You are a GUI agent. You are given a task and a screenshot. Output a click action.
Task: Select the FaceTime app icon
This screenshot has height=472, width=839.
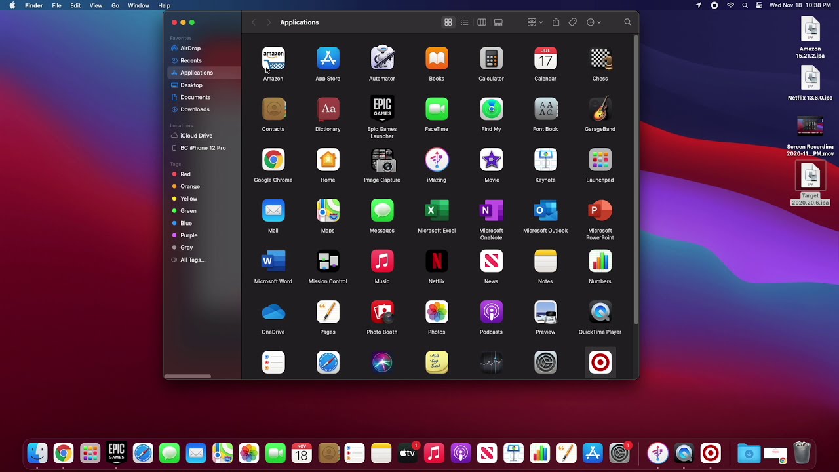tap(437, 109)
